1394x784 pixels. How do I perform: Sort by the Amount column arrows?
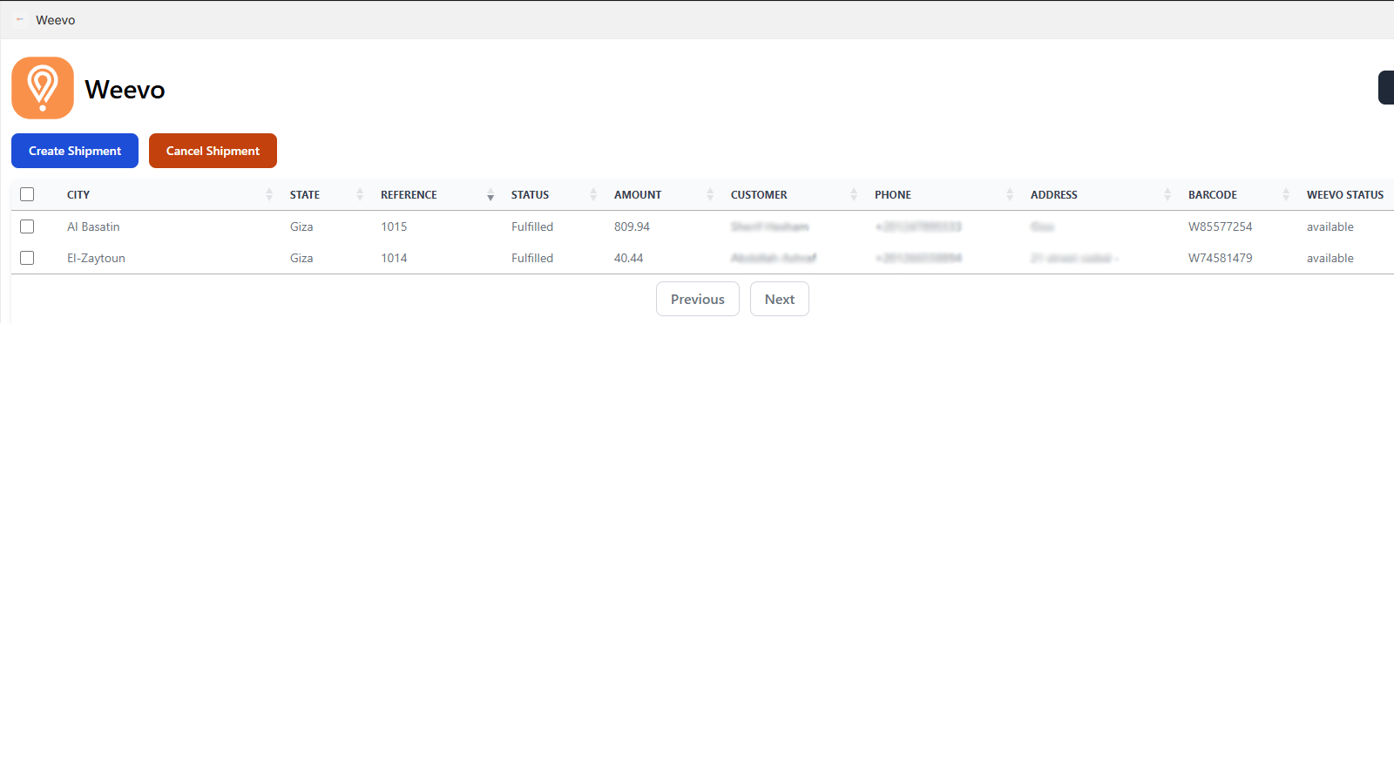pos(710,195)
